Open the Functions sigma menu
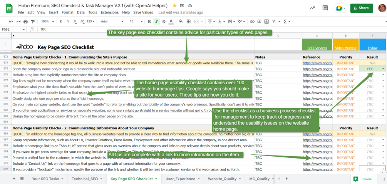The image size is (387, 184). pyautogui.click(x=287, y=22)
